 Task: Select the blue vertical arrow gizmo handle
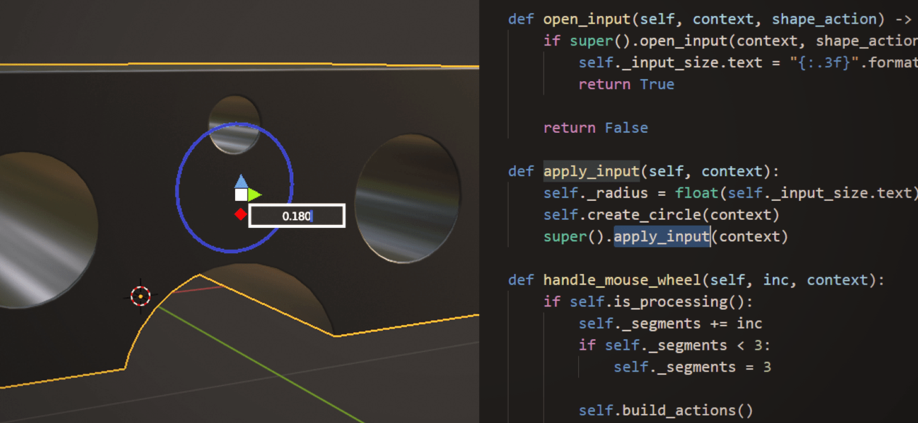pyautogui.click(x=240, y=181)
